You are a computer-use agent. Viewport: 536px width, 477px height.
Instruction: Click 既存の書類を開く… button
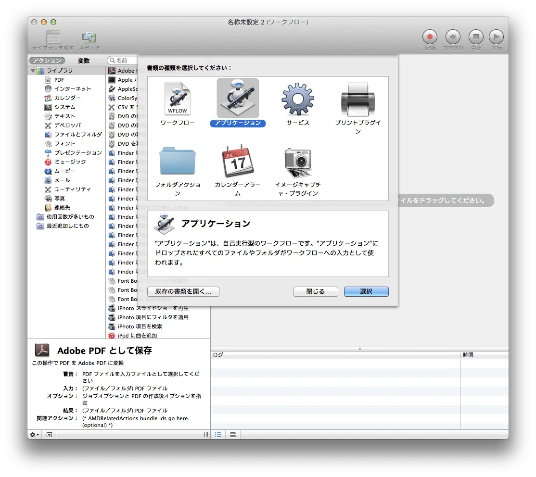coord(183,291)
